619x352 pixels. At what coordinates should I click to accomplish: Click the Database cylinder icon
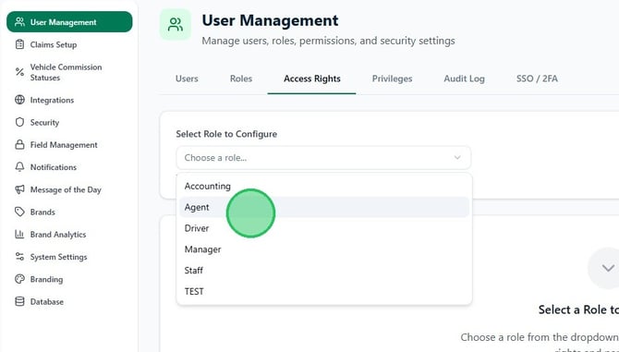[19, 301]
